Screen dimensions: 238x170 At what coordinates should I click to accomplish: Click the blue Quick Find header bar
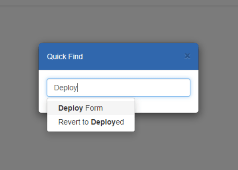point(119,57)
